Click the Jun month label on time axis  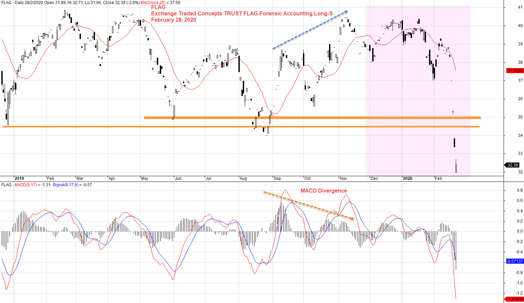click(178, 179)
